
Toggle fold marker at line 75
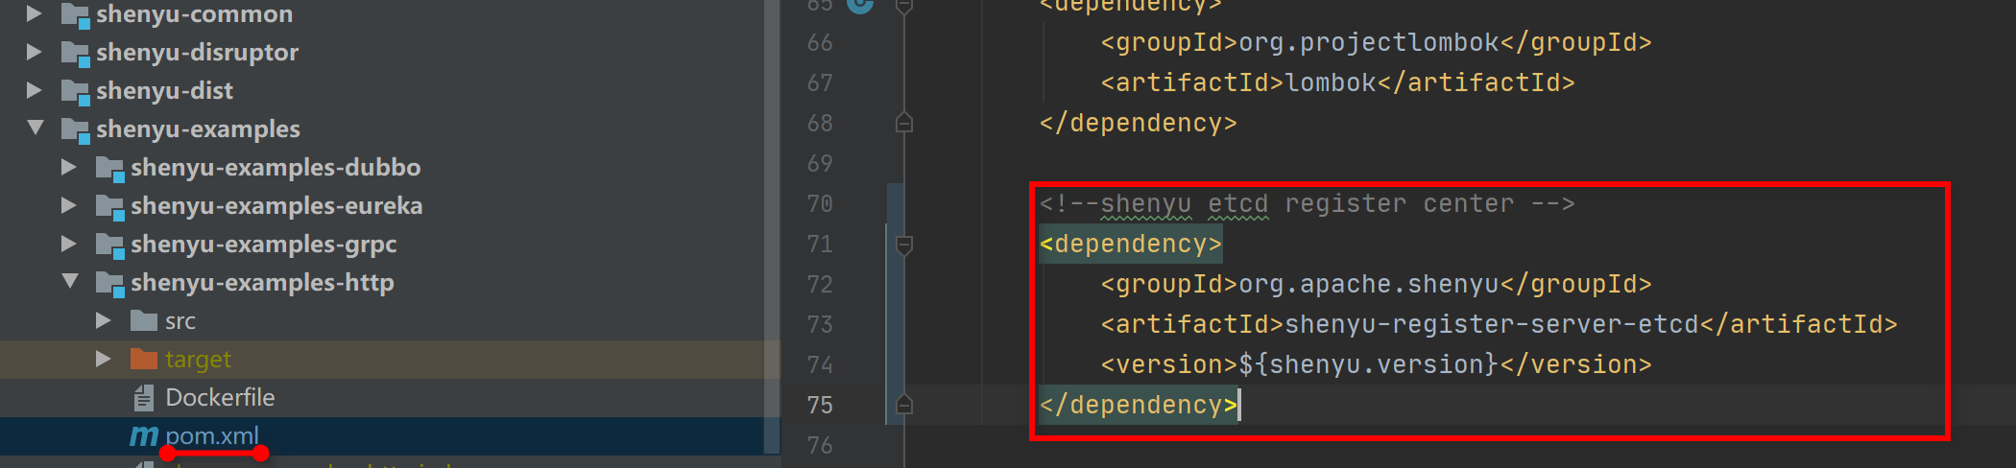(903, 405)
